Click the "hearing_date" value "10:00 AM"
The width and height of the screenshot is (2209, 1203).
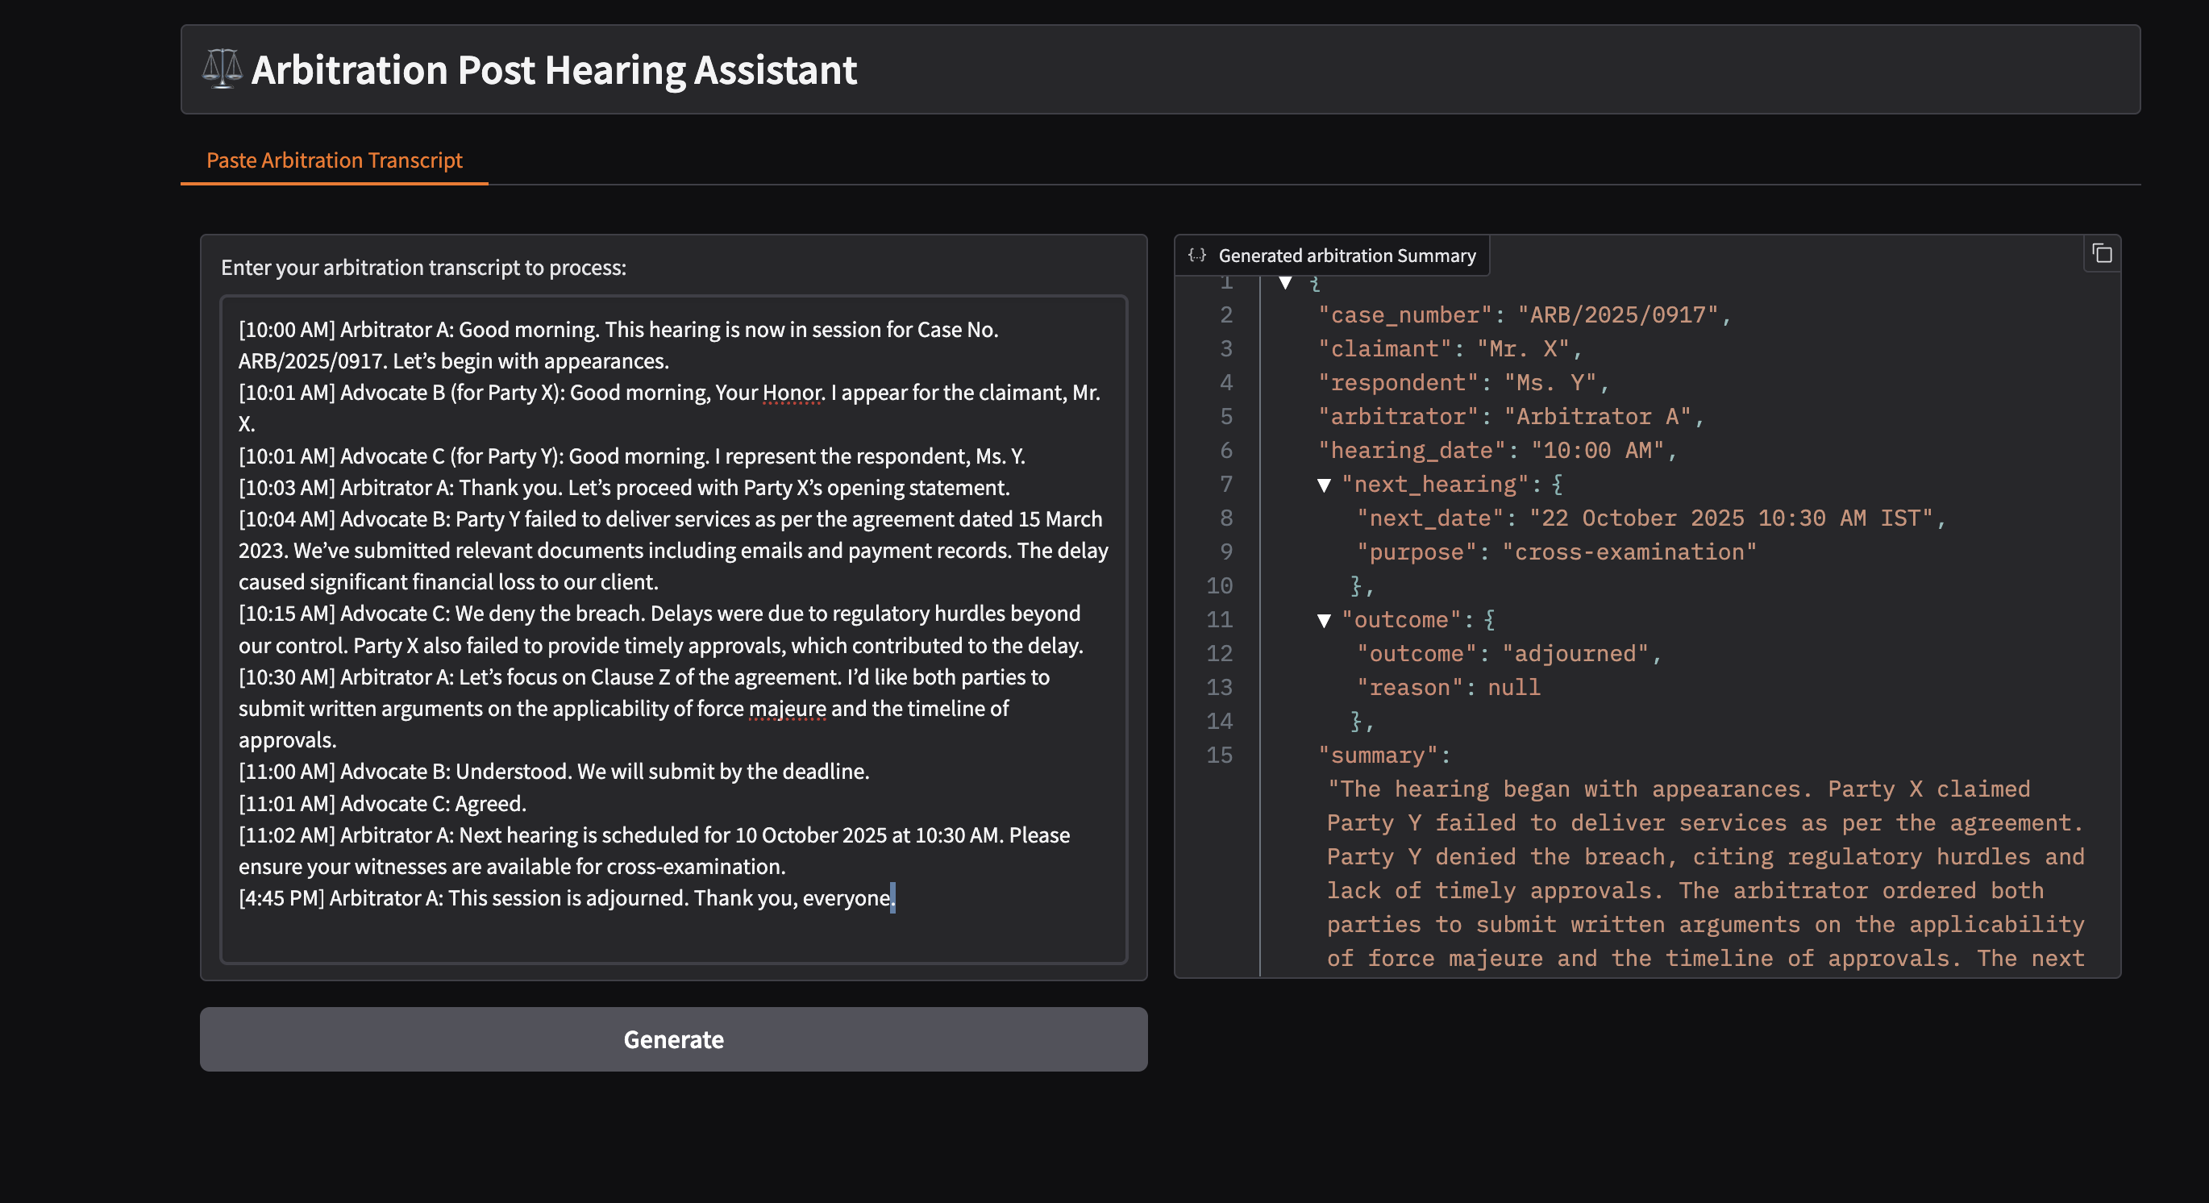tap(1598, 450)
